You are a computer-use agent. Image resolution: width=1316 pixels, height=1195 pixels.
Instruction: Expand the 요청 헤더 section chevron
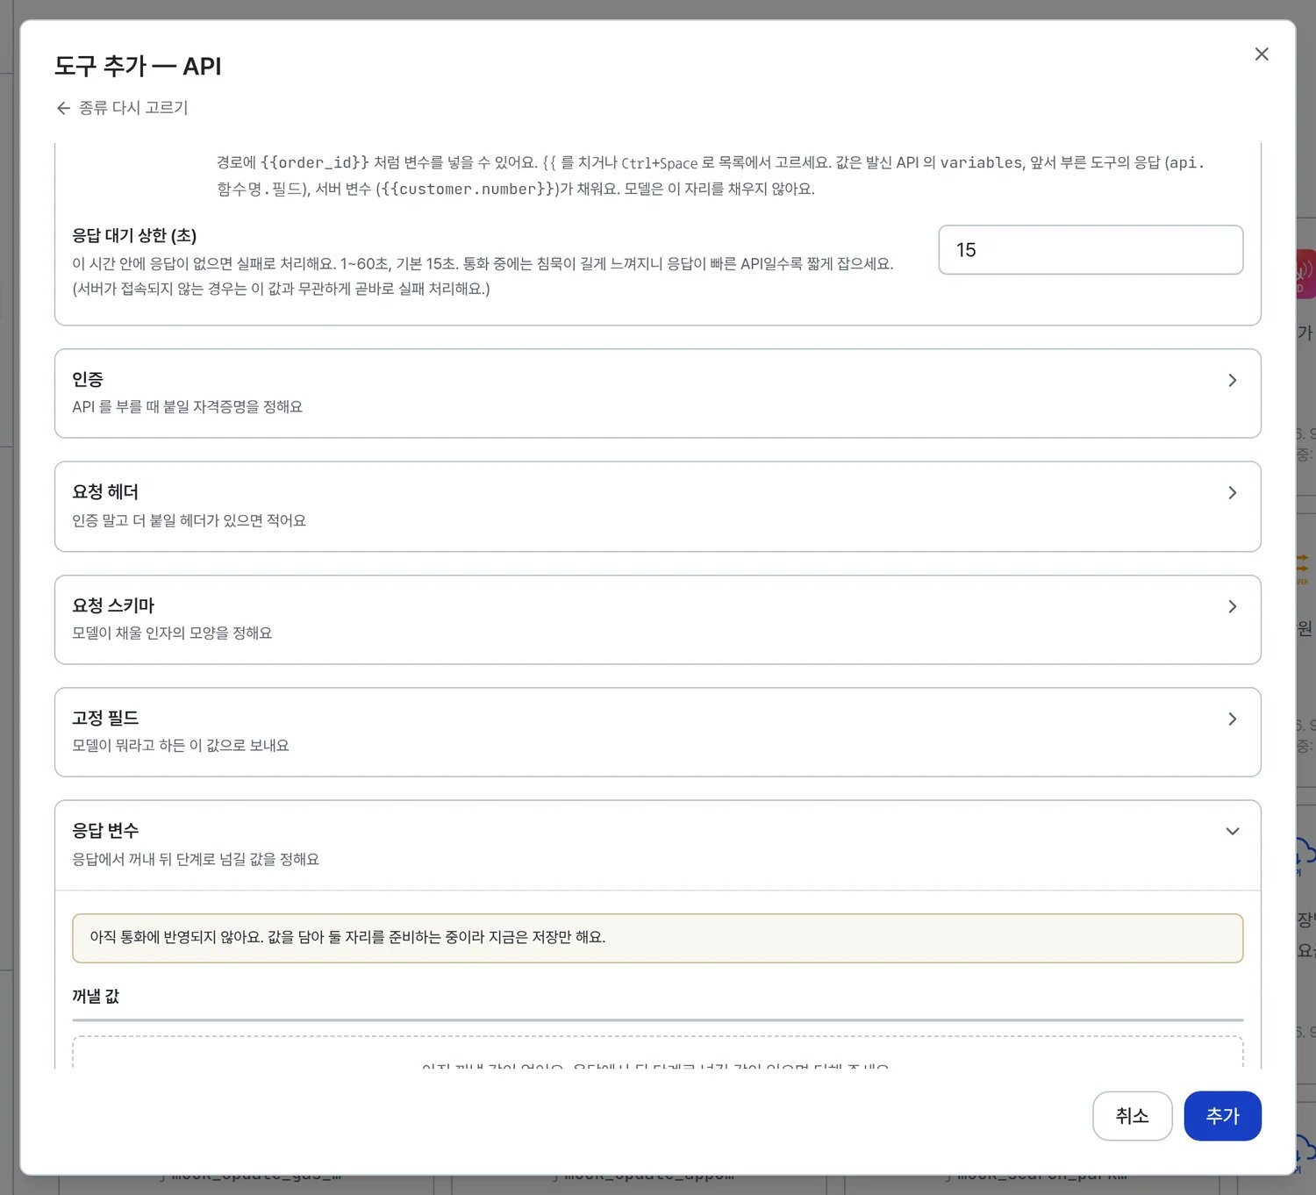1233,493
